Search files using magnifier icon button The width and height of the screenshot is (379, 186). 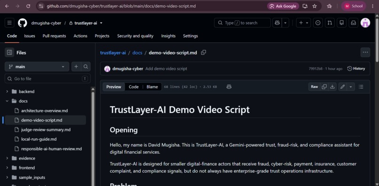(x=86, y=67)
